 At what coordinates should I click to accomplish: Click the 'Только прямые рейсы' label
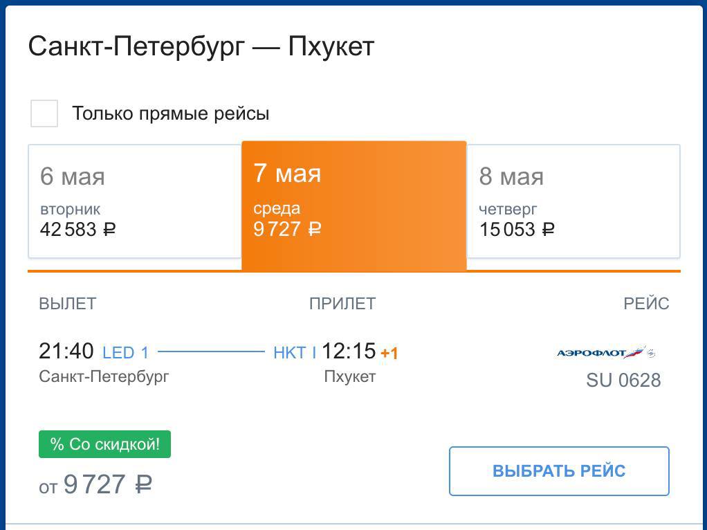pyautogui.click(x=170, y=113)
